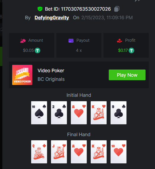Select the 9 of clubs in Initial Hand

119,113
